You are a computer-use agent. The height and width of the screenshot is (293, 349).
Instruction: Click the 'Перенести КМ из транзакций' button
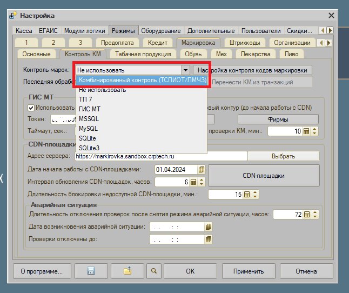260,82
